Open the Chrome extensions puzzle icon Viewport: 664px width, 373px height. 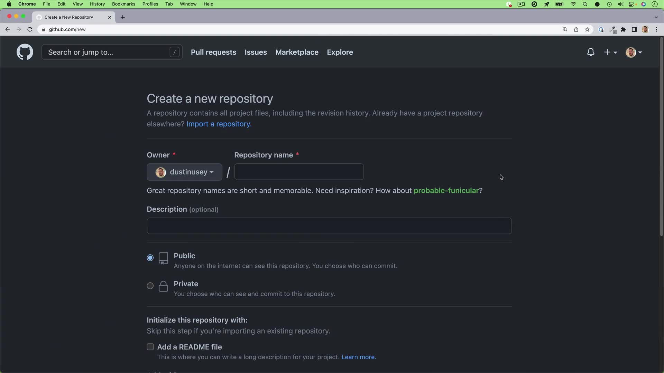[x=624, y=29]
